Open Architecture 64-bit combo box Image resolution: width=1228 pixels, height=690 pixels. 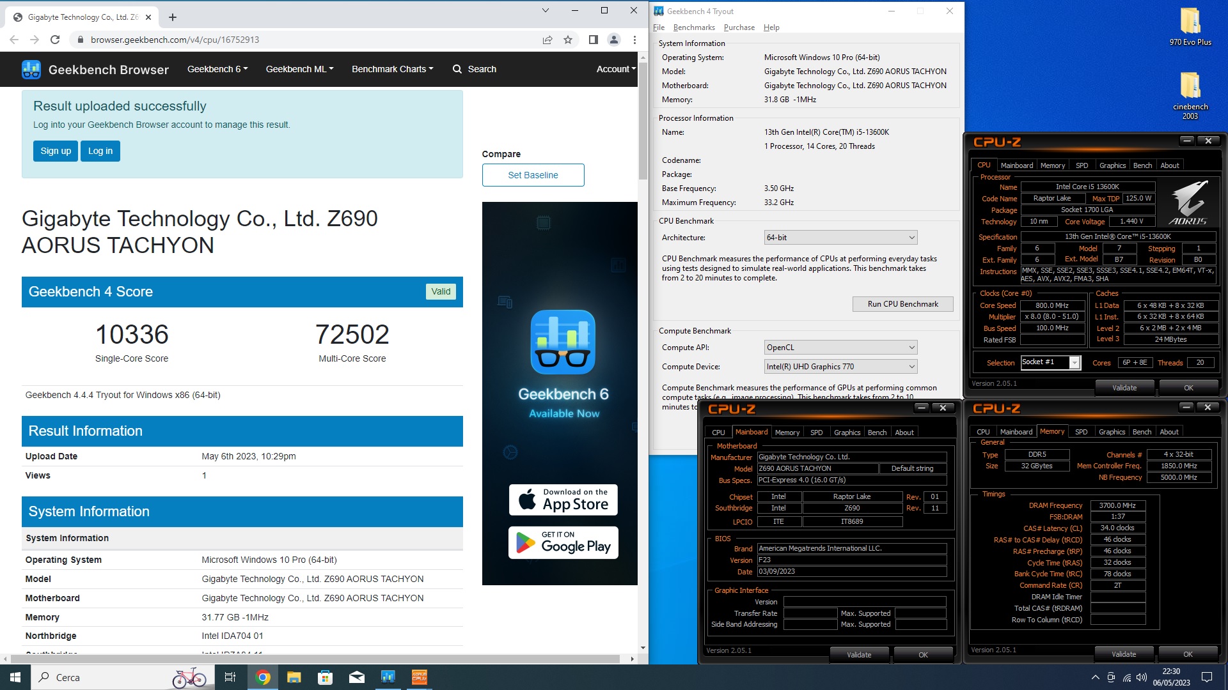[840, 238]
